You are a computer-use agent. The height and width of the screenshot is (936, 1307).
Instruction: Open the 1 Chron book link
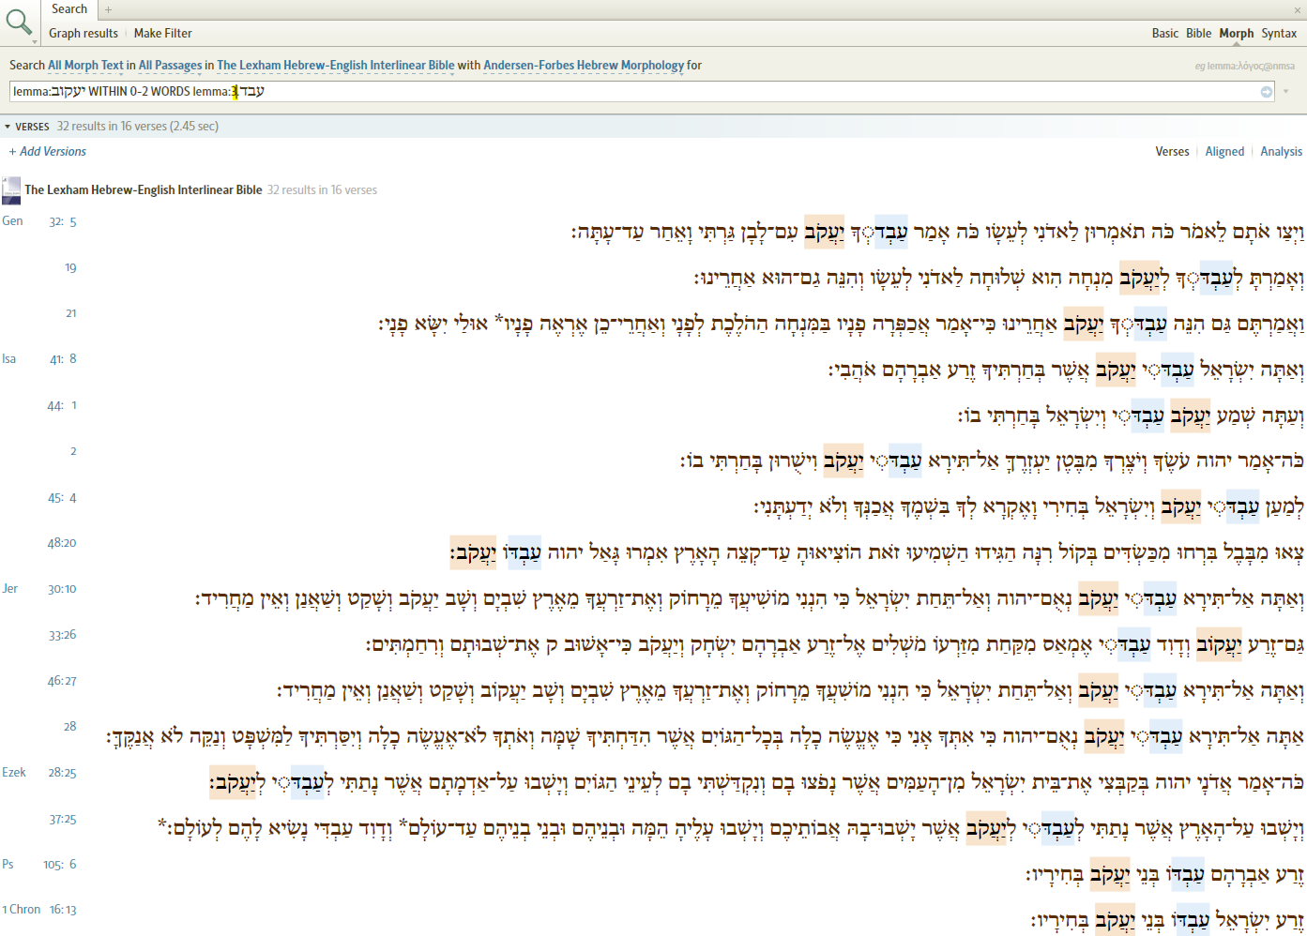point(21,910)
